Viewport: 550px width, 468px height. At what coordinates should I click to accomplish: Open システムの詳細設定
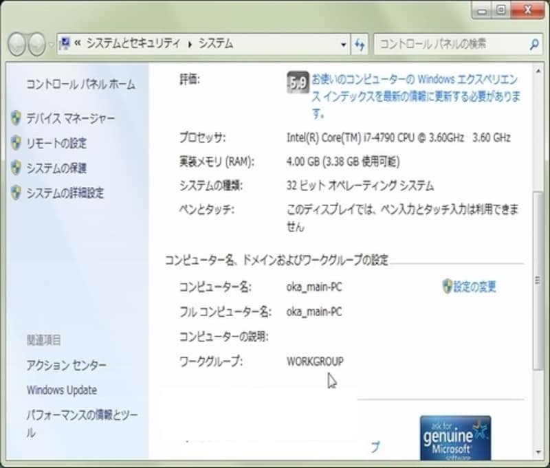point(65,193)
